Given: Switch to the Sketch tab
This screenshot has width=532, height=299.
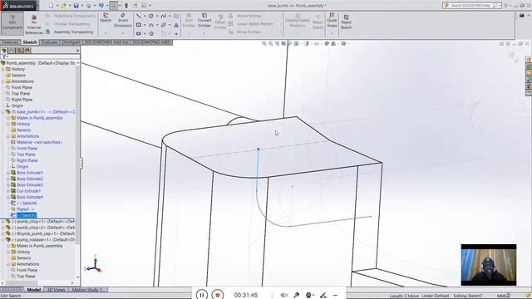Looking at the screenshot, I should [30, 42].
